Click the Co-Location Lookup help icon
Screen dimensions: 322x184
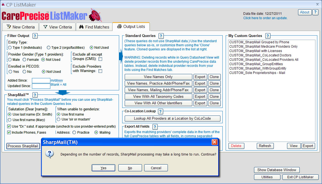[x=161, y=111]
